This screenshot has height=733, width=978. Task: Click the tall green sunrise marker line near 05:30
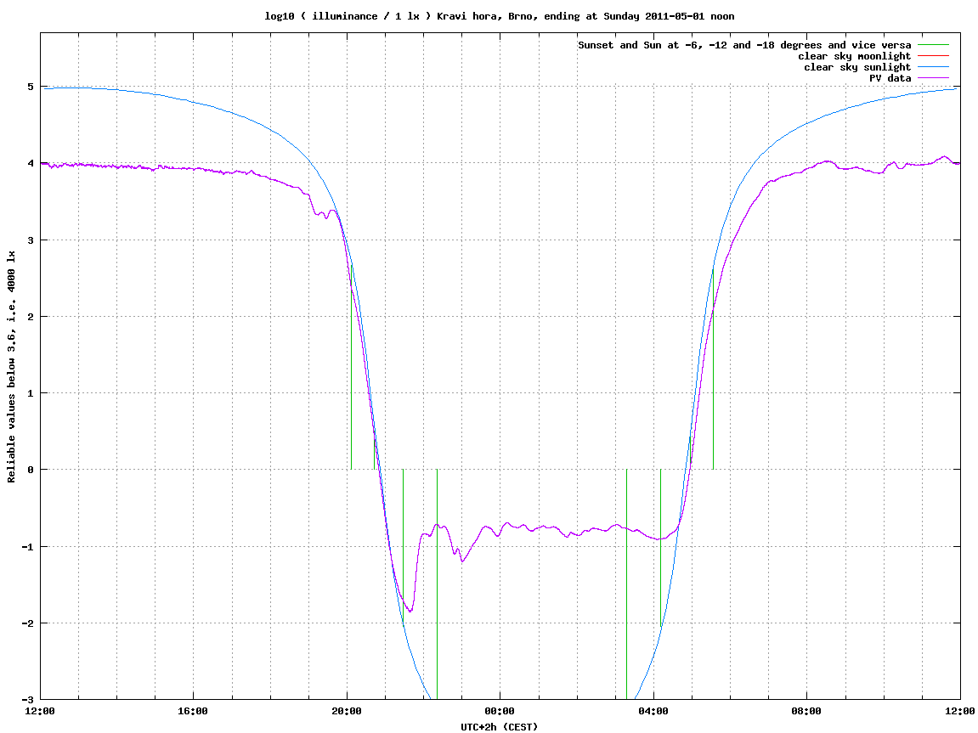tap(713, 368)
